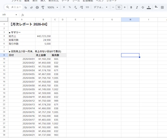Image resolution: width=167 pixels, height=138 pixels.
Task: Select the date cell 2026/04/21
Action: (22, 135)
